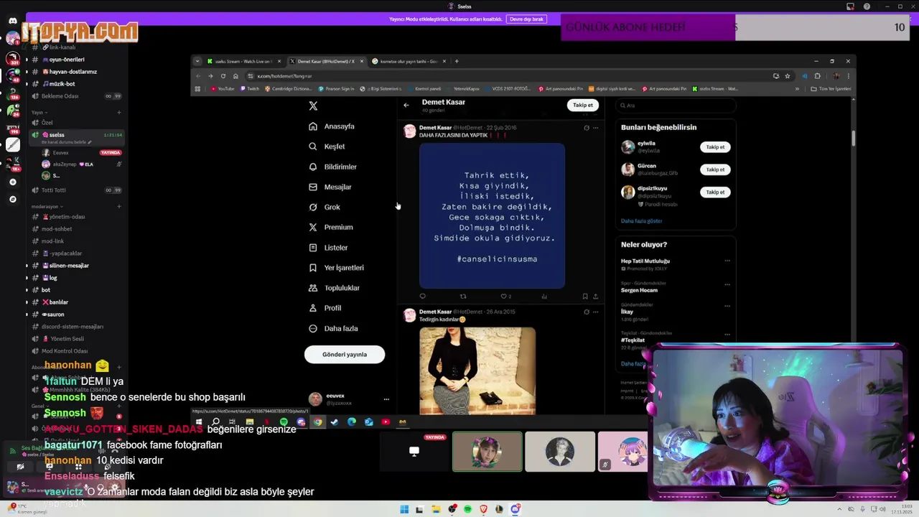Open the #Teşkilat trending topic
This screenshot has height=517, width=919.
tap(633, 340)
